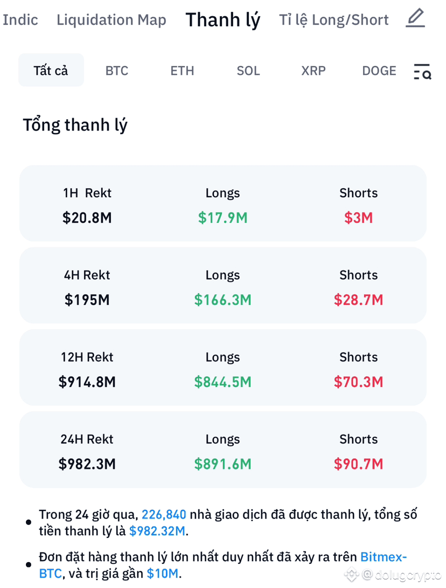This screenshot has width=446, height=588.
Task: Switch to the ETH filter tab
Action: [x=182, y=71]
